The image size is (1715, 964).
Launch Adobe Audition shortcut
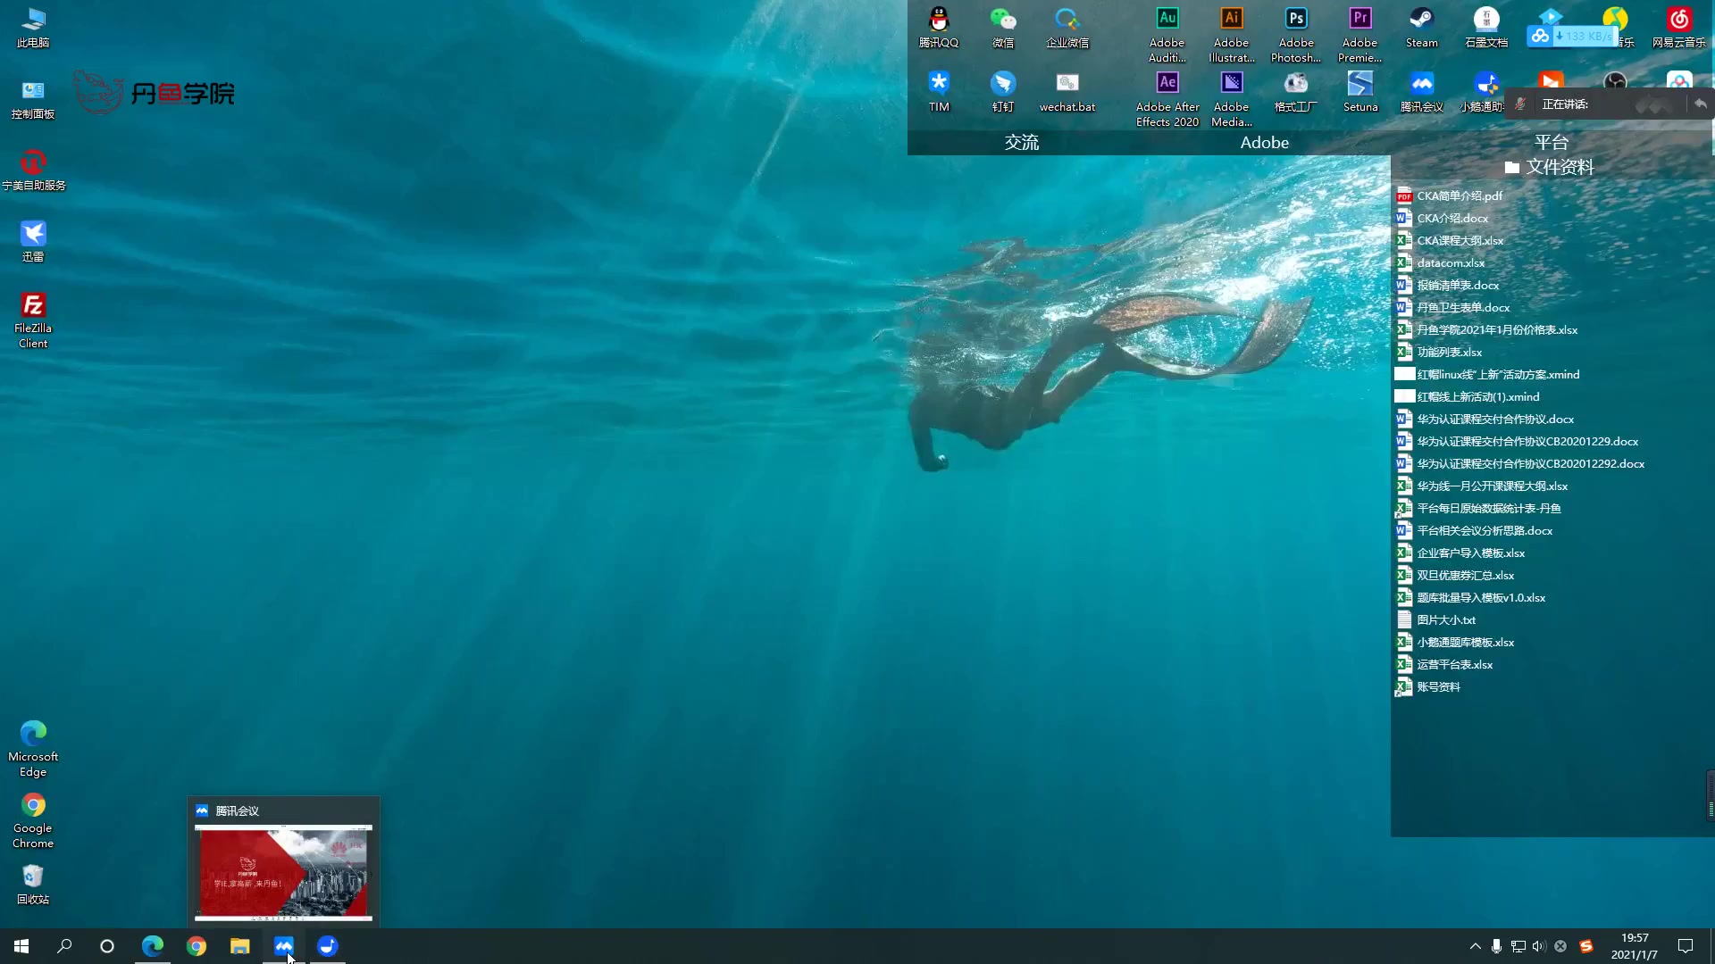point(1167,34)
